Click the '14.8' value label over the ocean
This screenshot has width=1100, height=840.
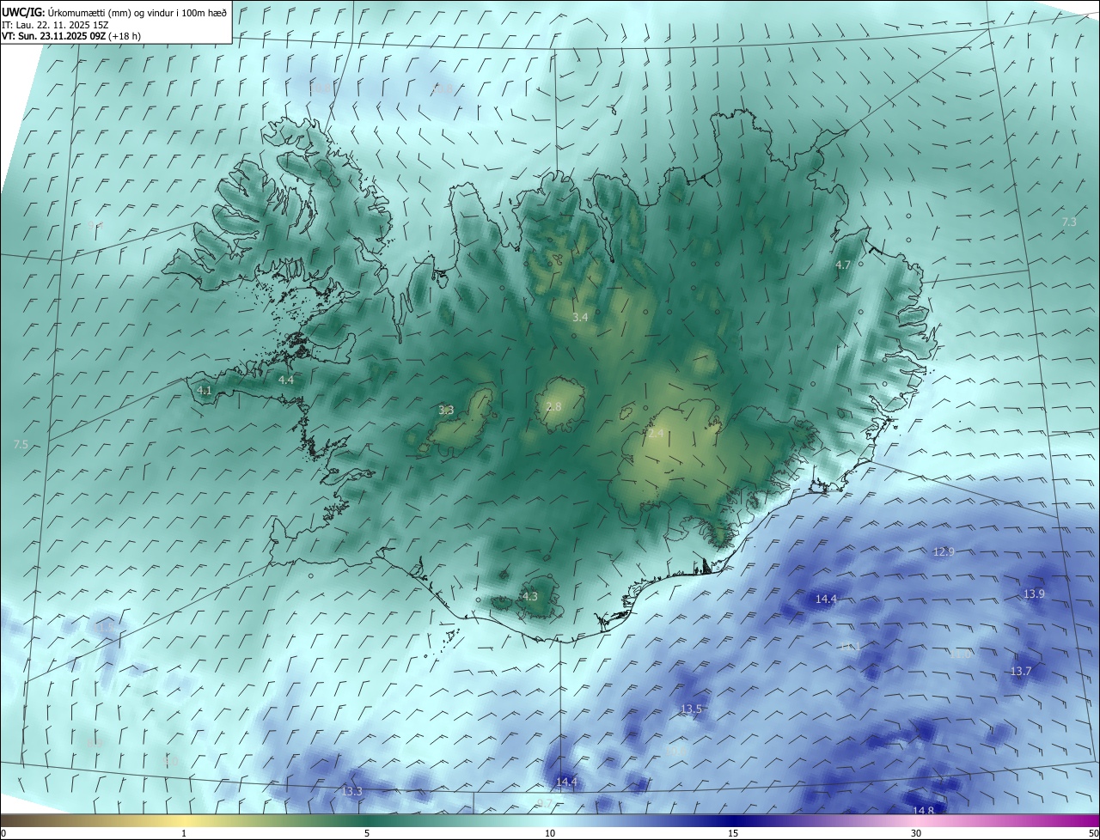(x=923, y=810)
